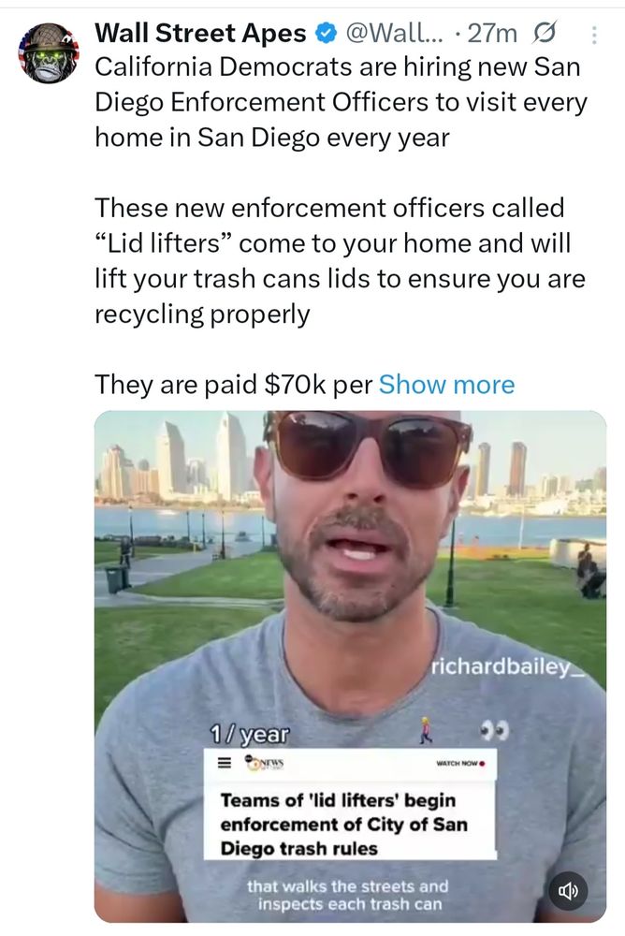Unmute the video with the speaker icon
Screen dimensions: 625x936
pyautogui.click(x=568, y=891)
